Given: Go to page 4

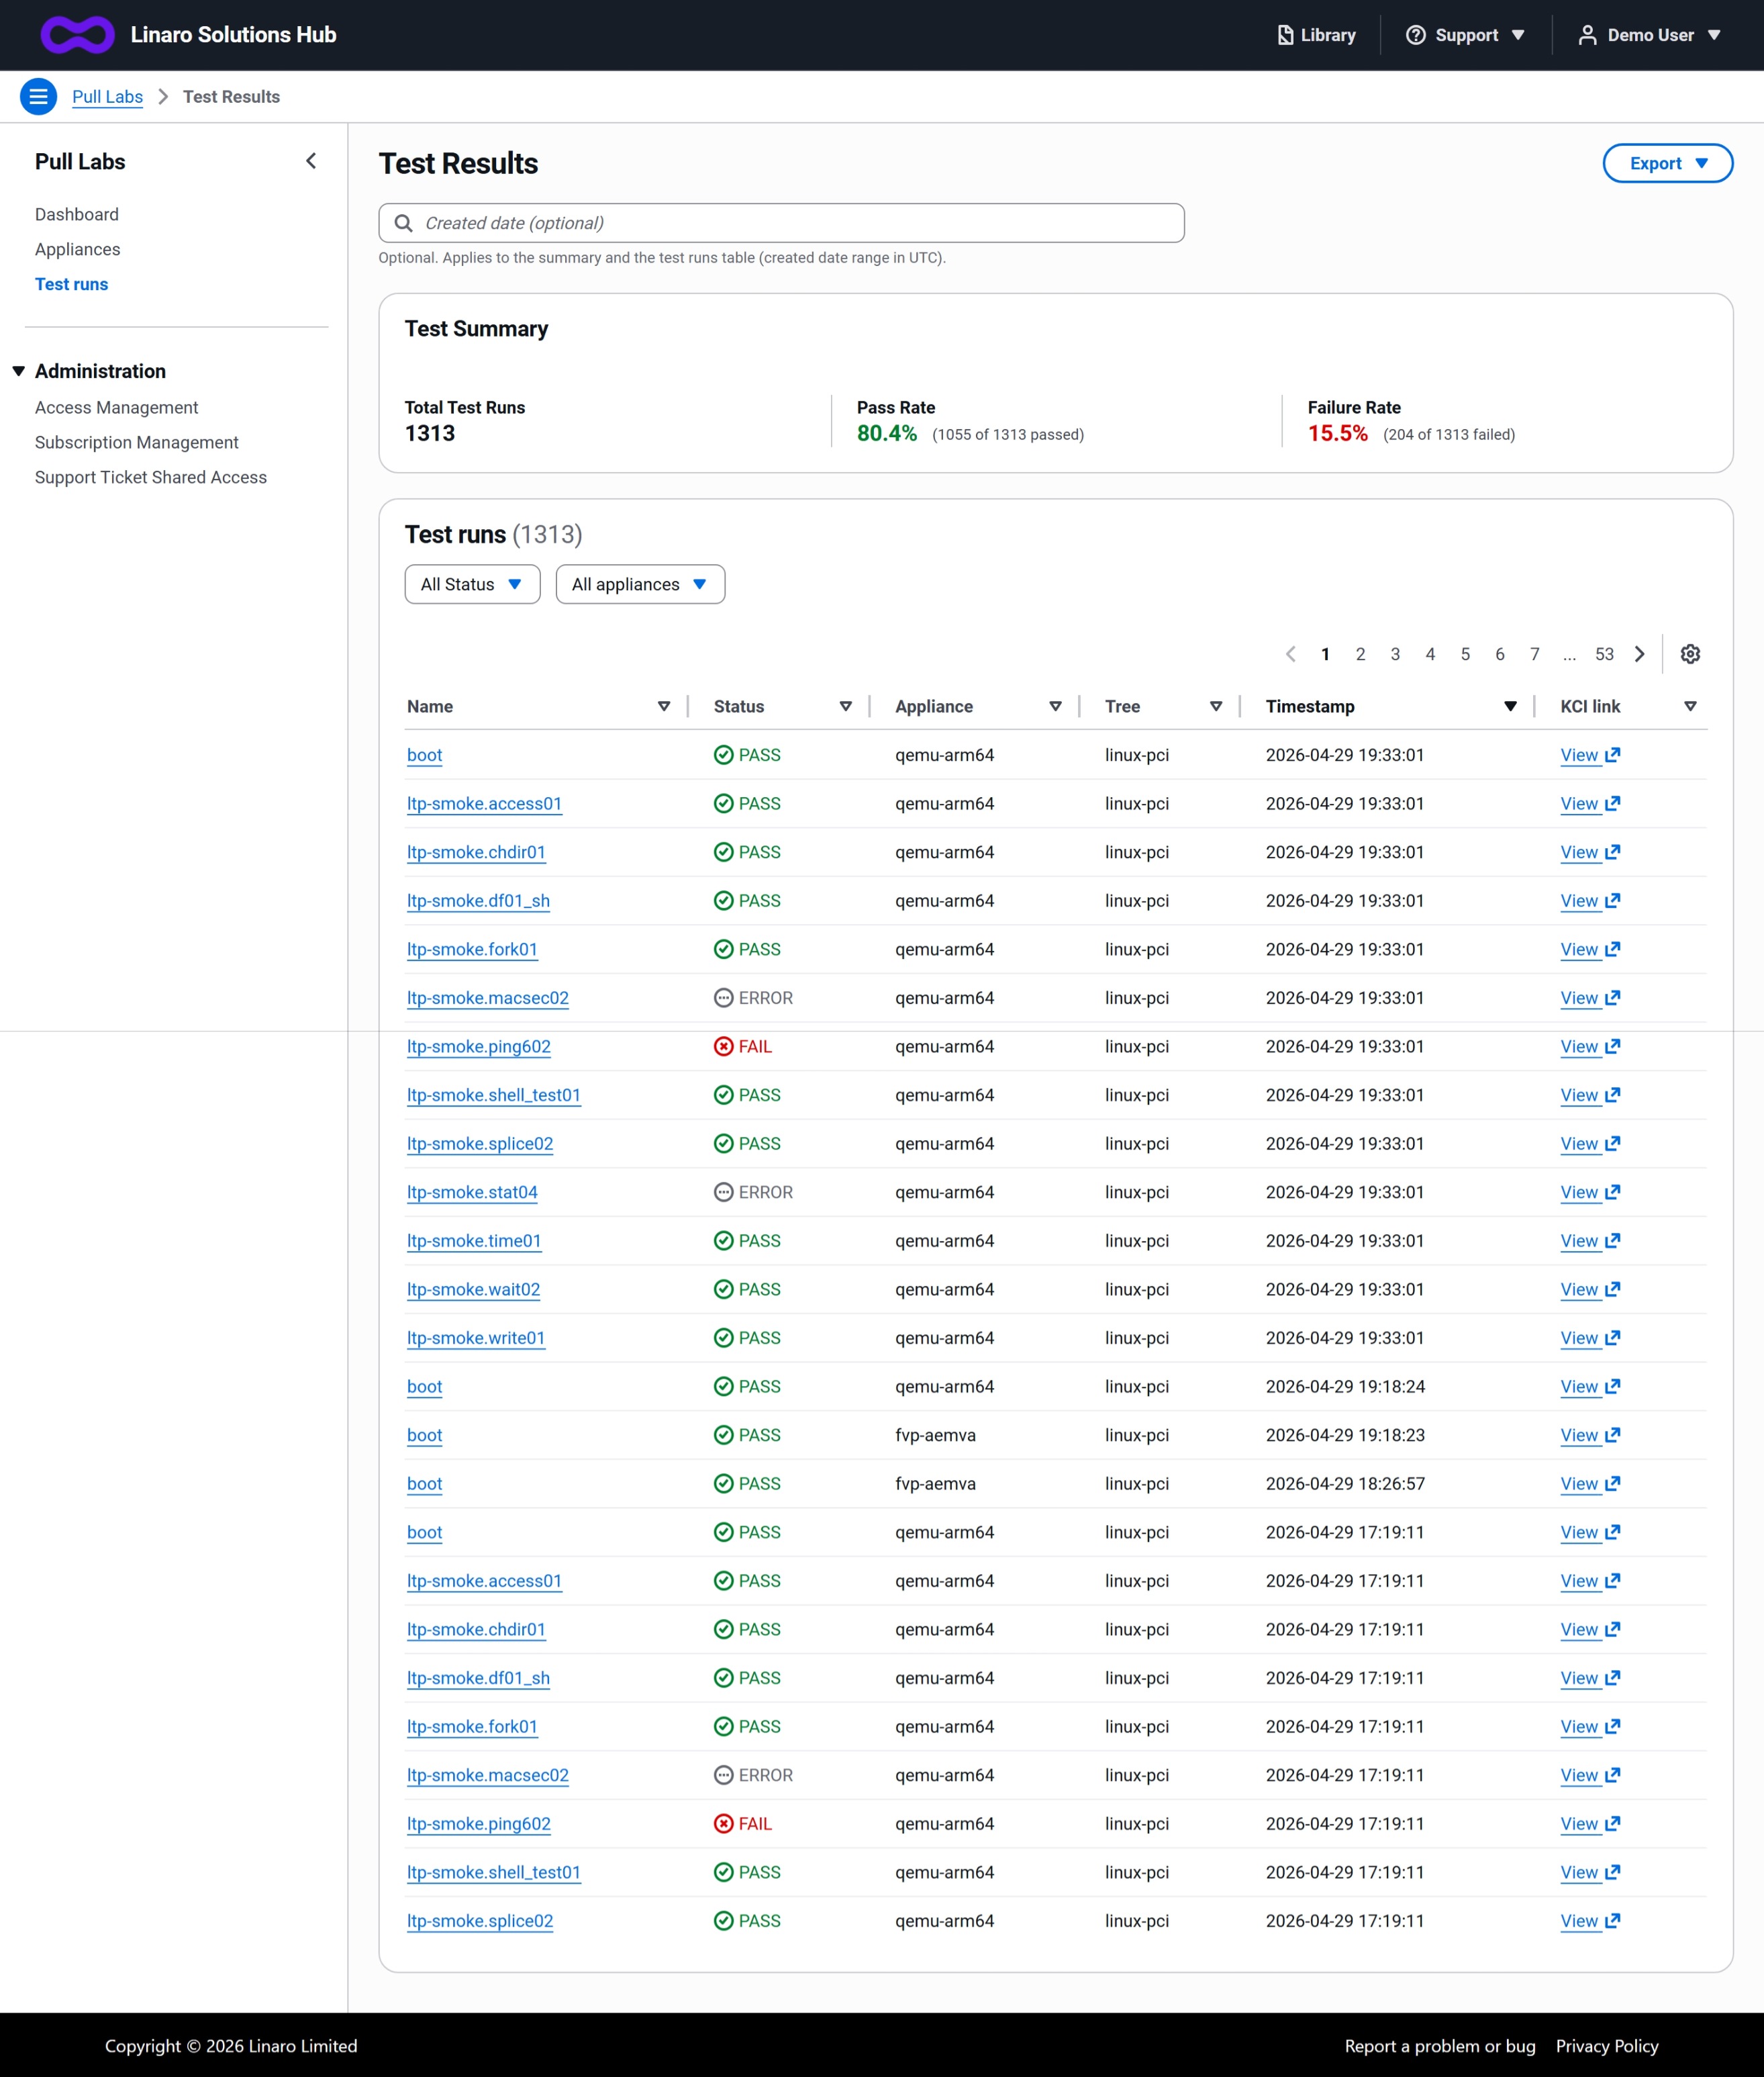Looking at the screenshot, I should [1430, 654].
